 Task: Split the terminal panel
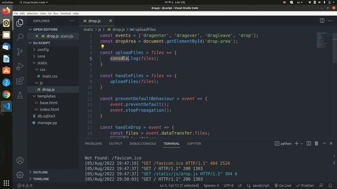pos(309,143)
